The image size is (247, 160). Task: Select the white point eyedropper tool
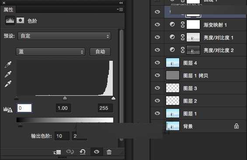8,84
